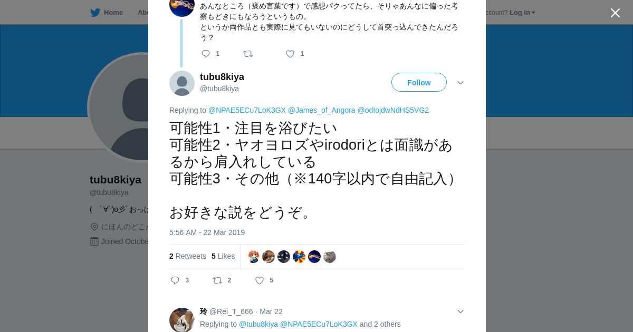Expand the chevron on Rei_T_666's reply
Screen dimensions: 633x332
(460, 311)
